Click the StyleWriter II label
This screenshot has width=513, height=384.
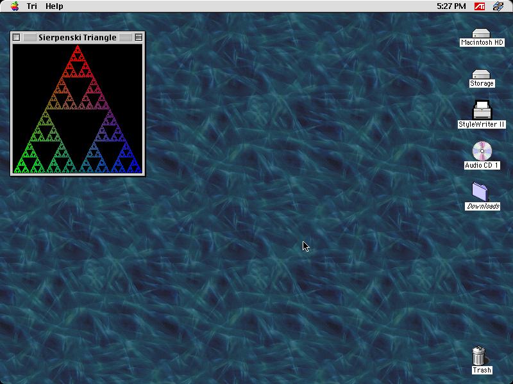coord(482,124)
